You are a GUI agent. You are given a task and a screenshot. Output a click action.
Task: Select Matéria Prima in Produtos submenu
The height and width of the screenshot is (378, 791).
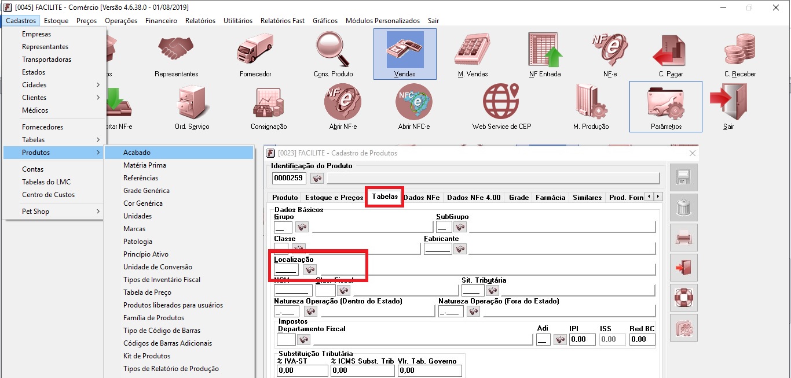pos(180,165)
